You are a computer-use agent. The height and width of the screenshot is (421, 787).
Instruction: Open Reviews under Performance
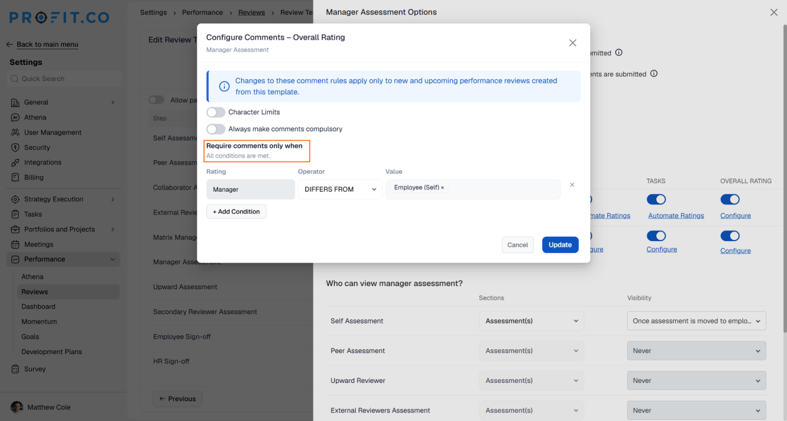68,292
